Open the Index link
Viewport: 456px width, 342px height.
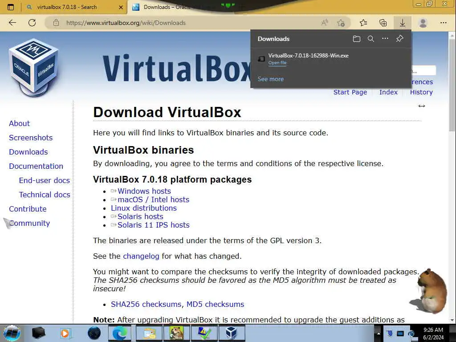pos(388,92)
